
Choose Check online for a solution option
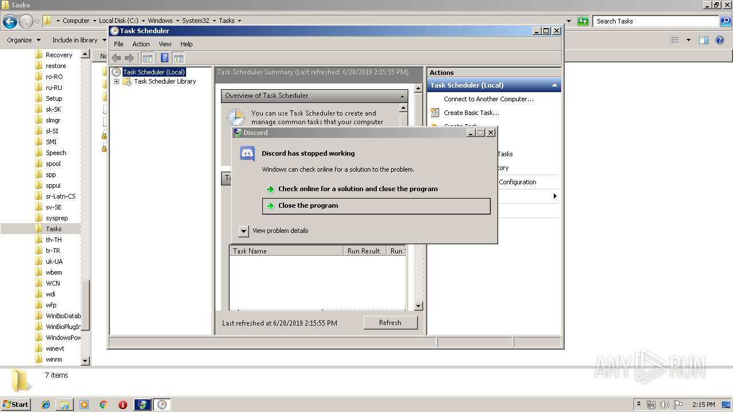[376, 189]
